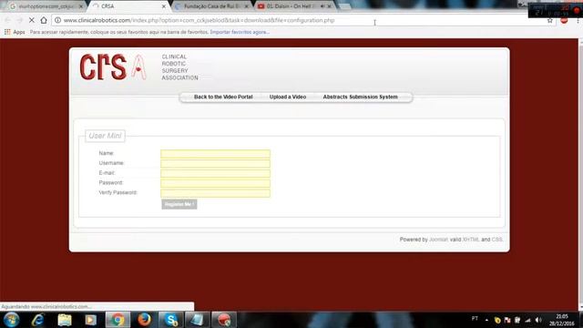583x328 pixels.
Task: Show hidden system tray icons arrow
Action: 486,320
